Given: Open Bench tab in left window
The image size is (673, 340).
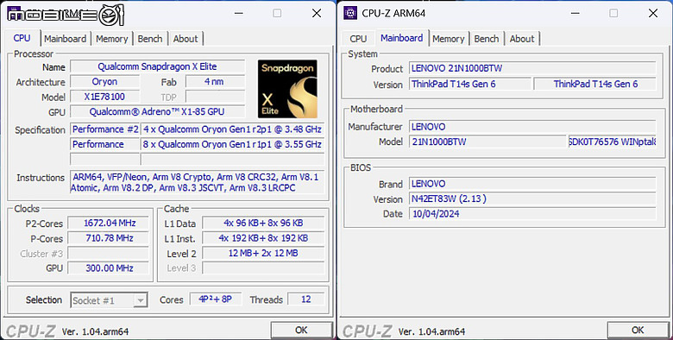Looking at the screenshot, I should tap(150, 39).
